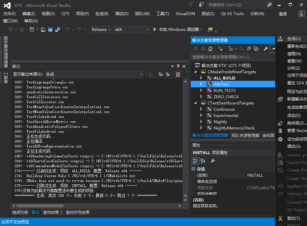
Task: Open Properties via the wrench icon
Action: (266, 49)
